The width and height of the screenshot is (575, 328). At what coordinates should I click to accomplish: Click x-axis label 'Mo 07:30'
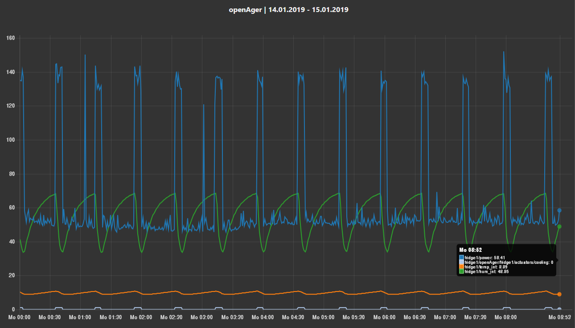click(475, 317)
